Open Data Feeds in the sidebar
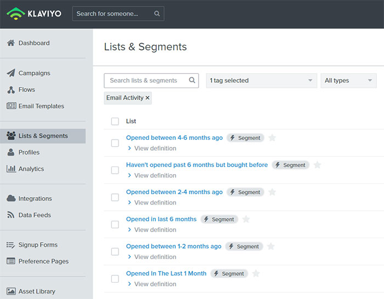The height and width of the screenshot is (299, 384). pyautogui.click(x=35, y=215)
